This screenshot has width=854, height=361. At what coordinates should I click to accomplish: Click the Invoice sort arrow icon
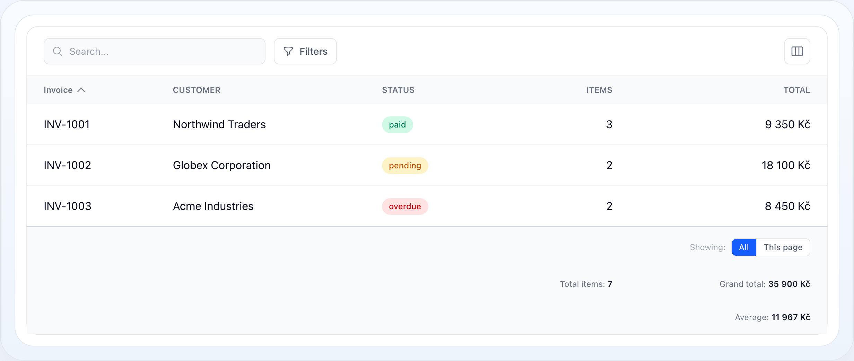point(81,90)
